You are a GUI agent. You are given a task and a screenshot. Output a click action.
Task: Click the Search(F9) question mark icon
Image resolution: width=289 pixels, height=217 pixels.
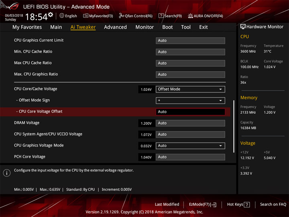tap(161, 16)
